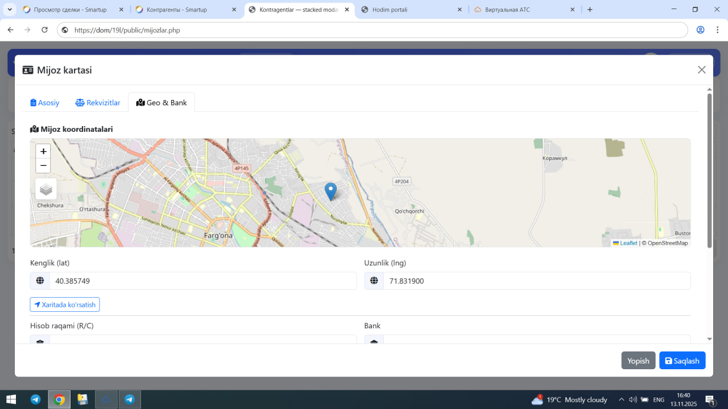Screen dimensions: 728x409
Task: Zoom in on the map
Action: 43,152
